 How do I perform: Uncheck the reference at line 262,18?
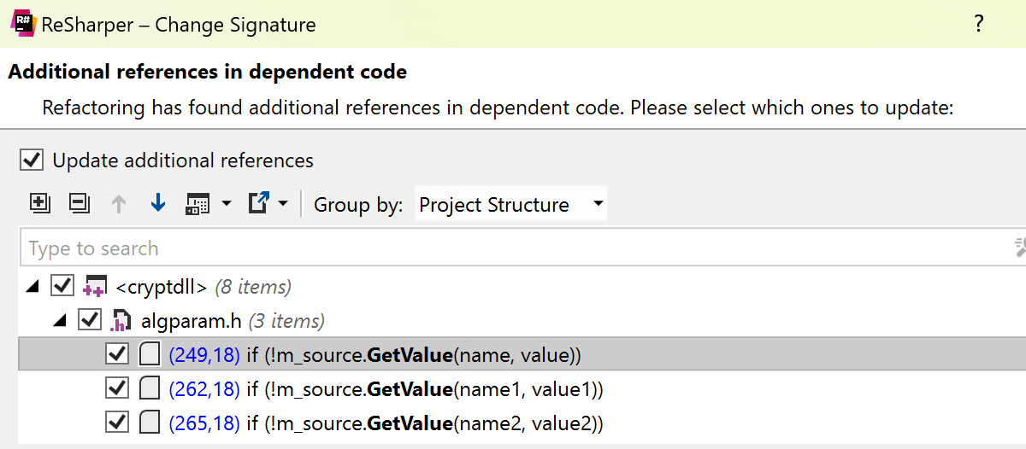pyautogui.click(x=116, y=388)
